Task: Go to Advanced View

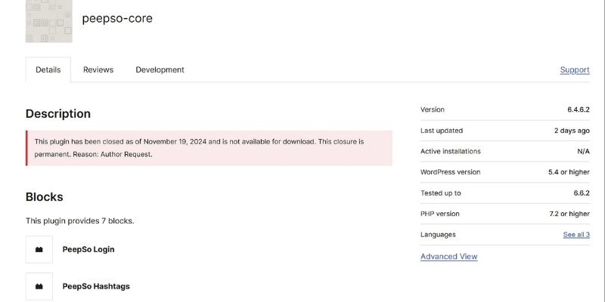Action: click(448, 257)
